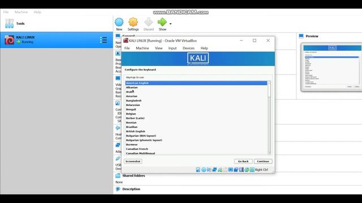Open the Machine menu in VM window
The width and height of the screenshot is (362, 203).
(142, 48)
